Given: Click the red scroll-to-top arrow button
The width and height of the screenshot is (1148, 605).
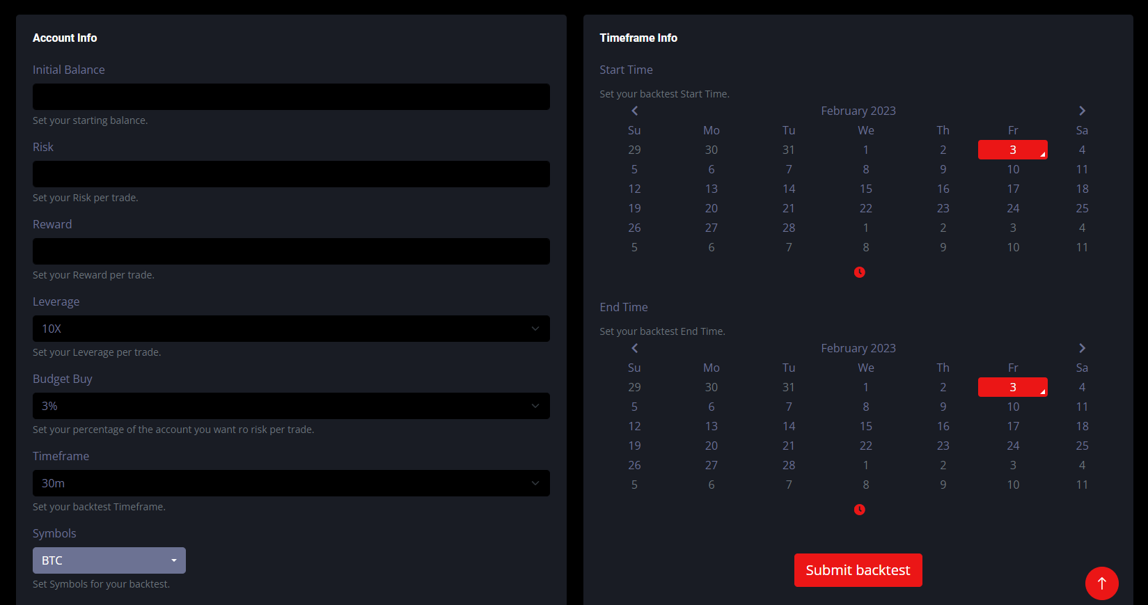Looking at the screenshot, I should coord(1101,583).
